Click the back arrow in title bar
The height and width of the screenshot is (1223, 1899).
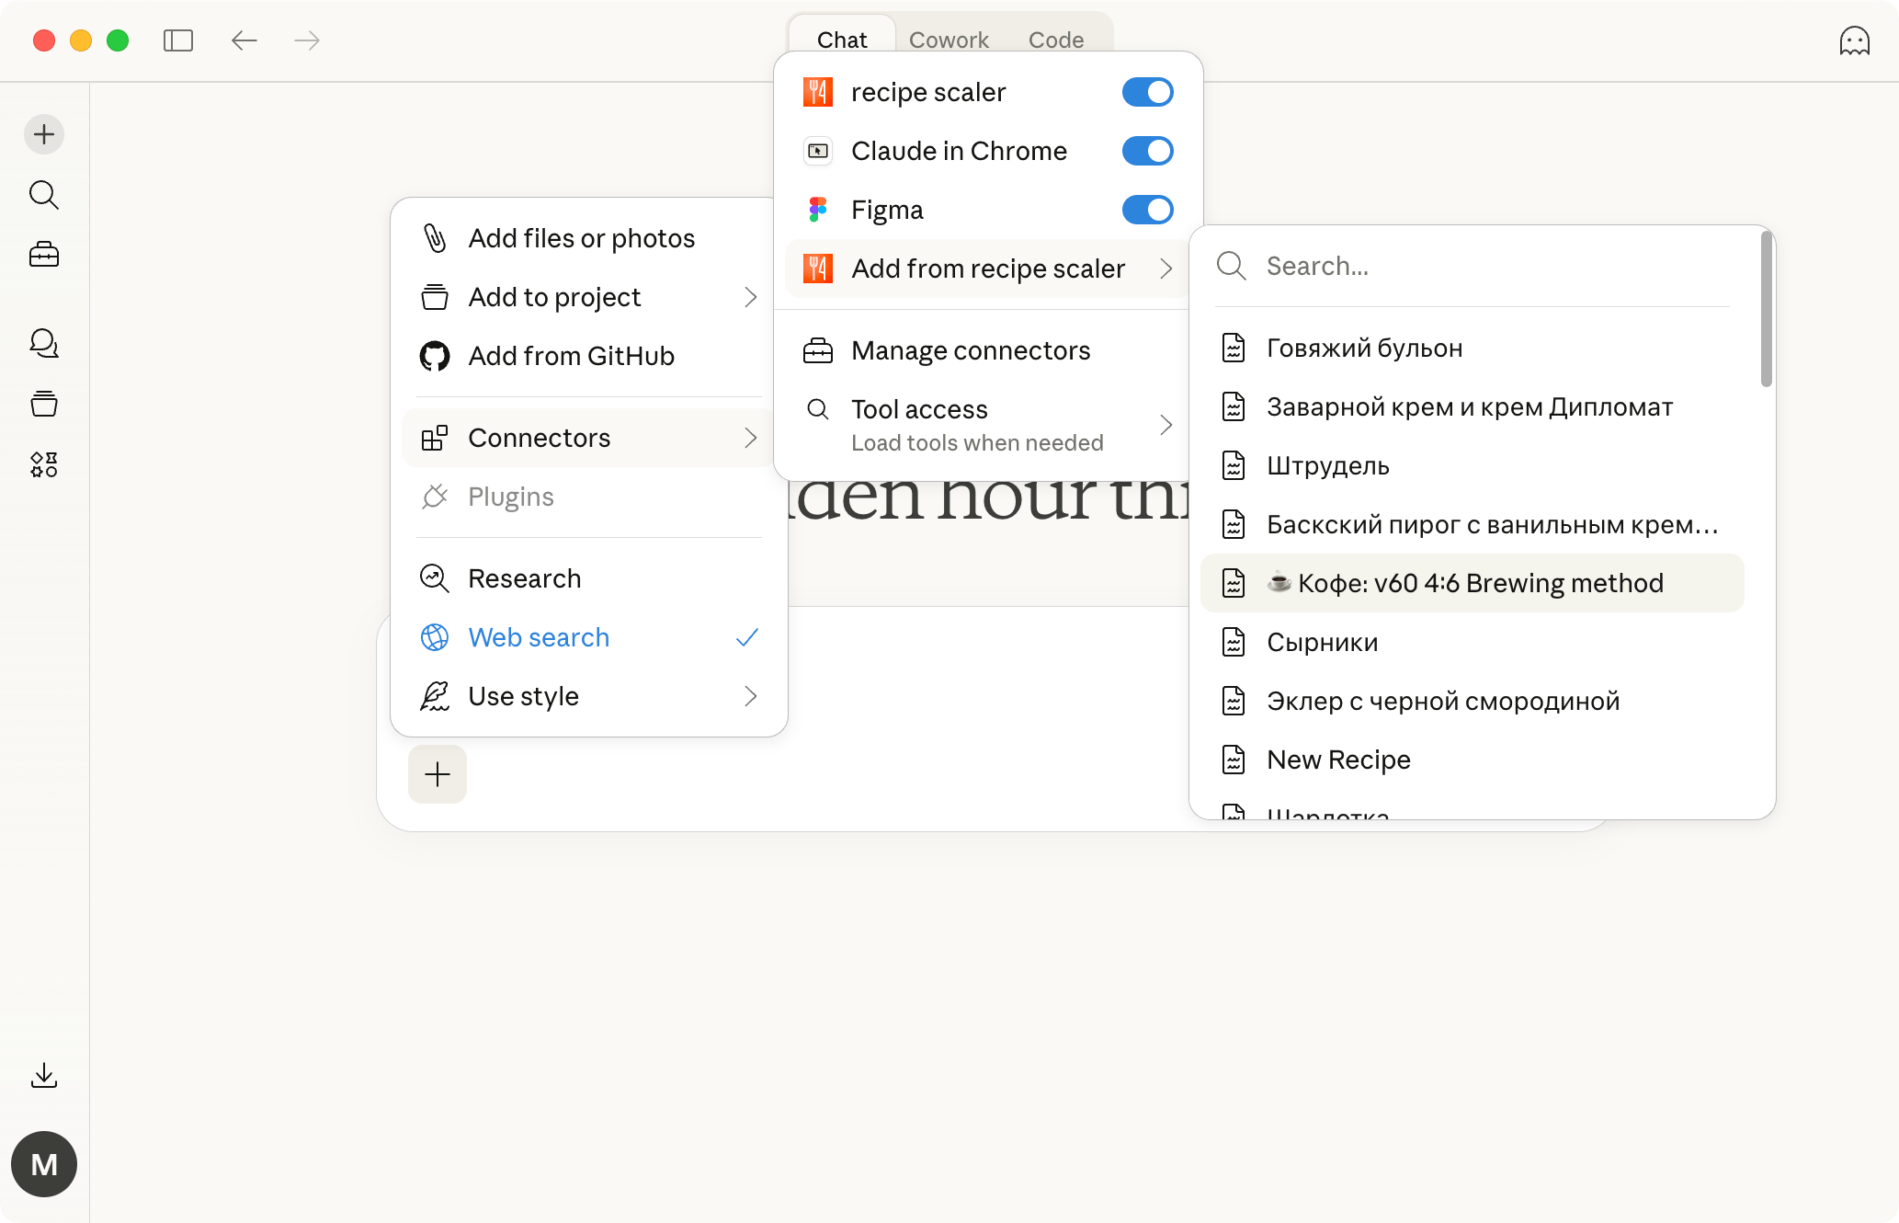[244, 40]
